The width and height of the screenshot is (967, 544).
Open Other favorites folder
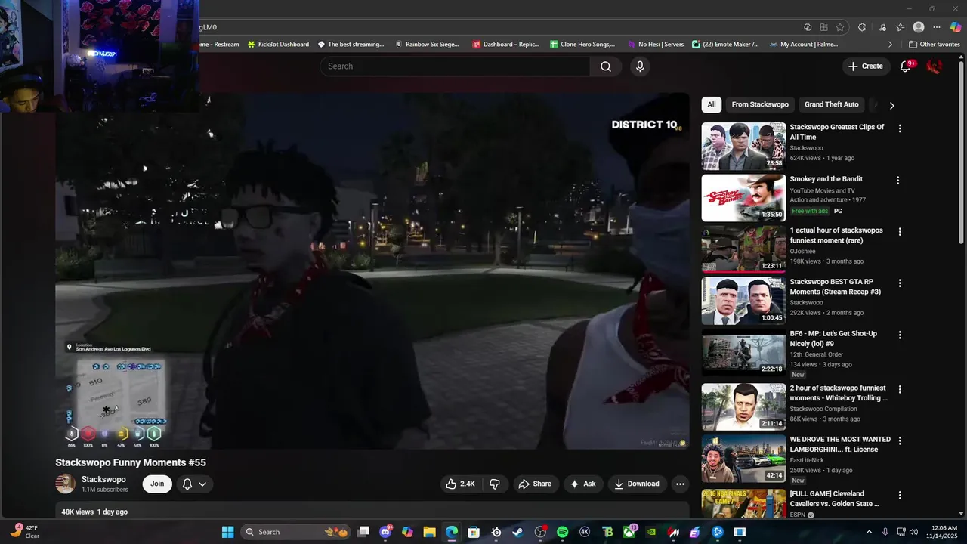pos(934,45)
